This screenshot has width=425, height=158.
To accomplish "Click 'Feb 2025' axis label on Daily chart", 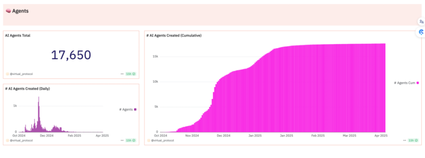I will [74, 136].
